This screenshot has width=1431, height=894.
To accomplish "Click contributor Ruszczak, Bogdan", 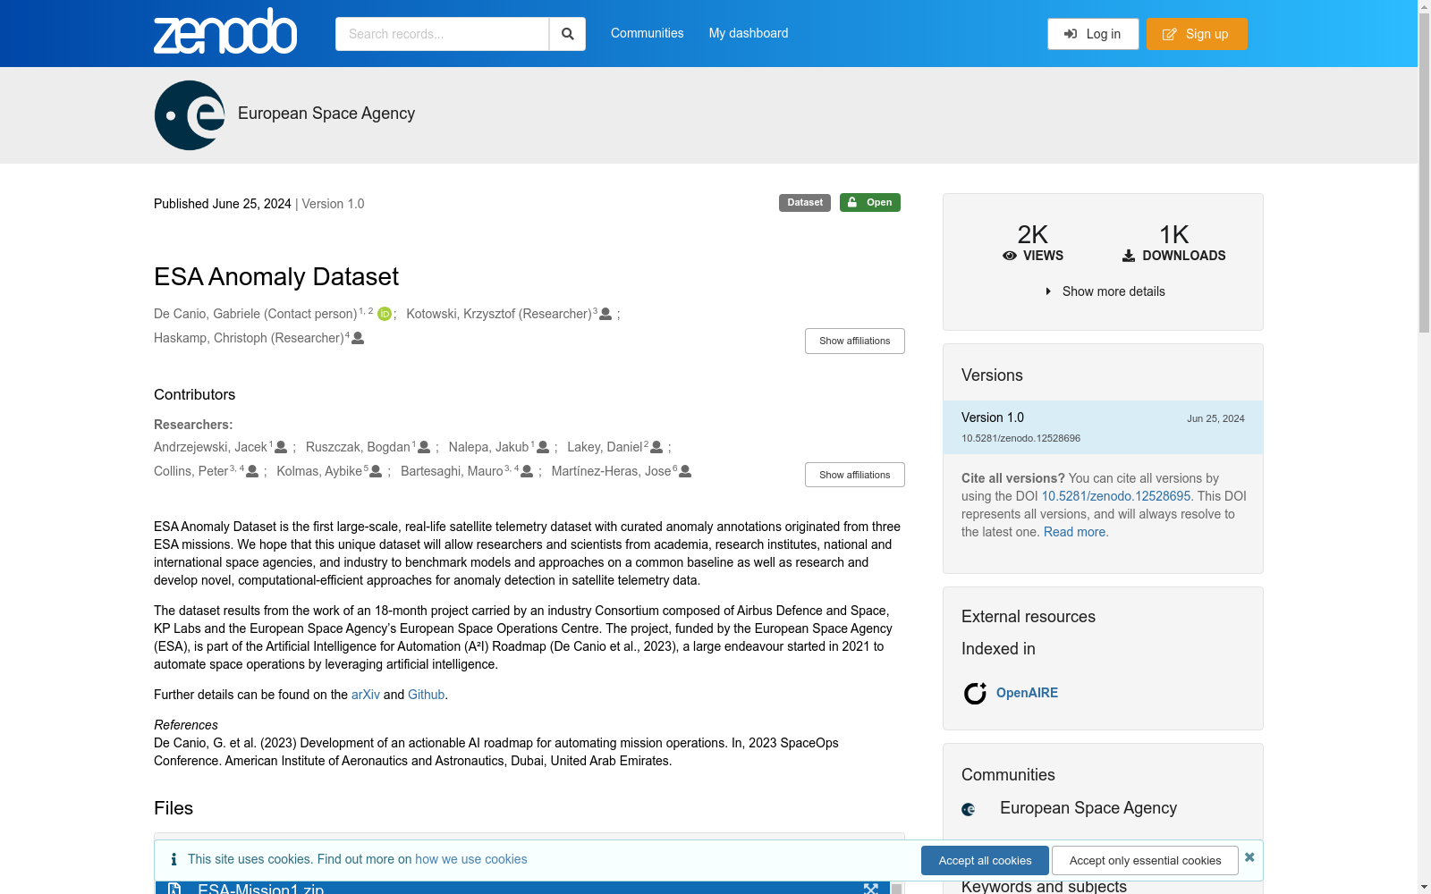I will coord(358,447).
